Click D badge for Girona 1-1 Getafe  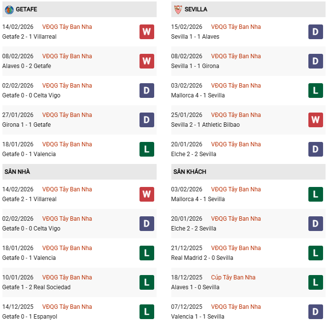(x=146, y=120)
